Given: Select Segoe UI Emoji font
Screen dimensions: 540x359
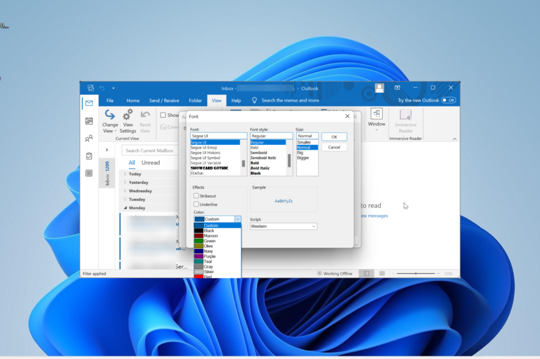Looking at the screenshot, I should click(x=215, y=147).
